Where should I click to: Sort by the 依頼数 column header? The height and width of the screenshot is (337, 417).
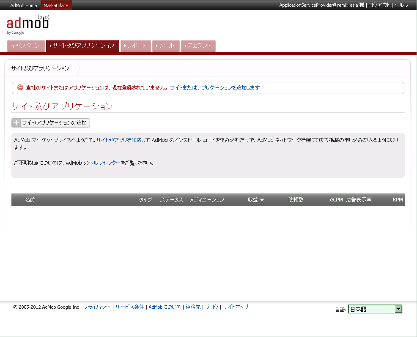[x=296, y=200]
